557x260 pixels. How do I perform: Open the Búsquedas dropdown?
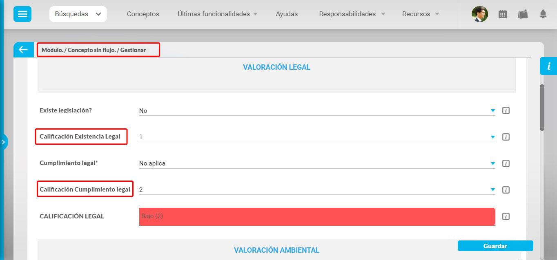[78, 14]
